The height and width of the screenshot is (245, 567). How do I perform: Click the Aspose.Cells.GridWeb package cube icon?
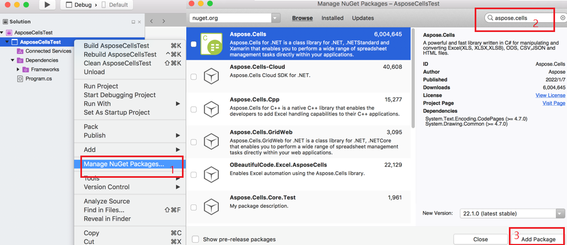[x=211, y=142]
